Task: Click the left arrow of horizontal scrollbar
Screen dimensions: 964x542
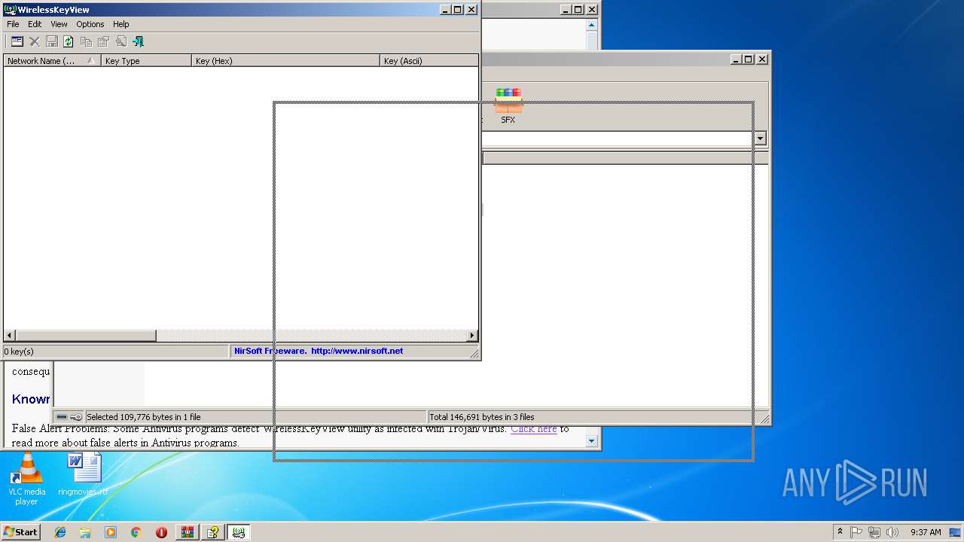Action: click(10, 336)
